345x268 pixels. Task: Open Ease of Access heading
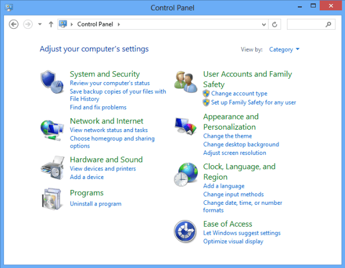tap(228, 224)
